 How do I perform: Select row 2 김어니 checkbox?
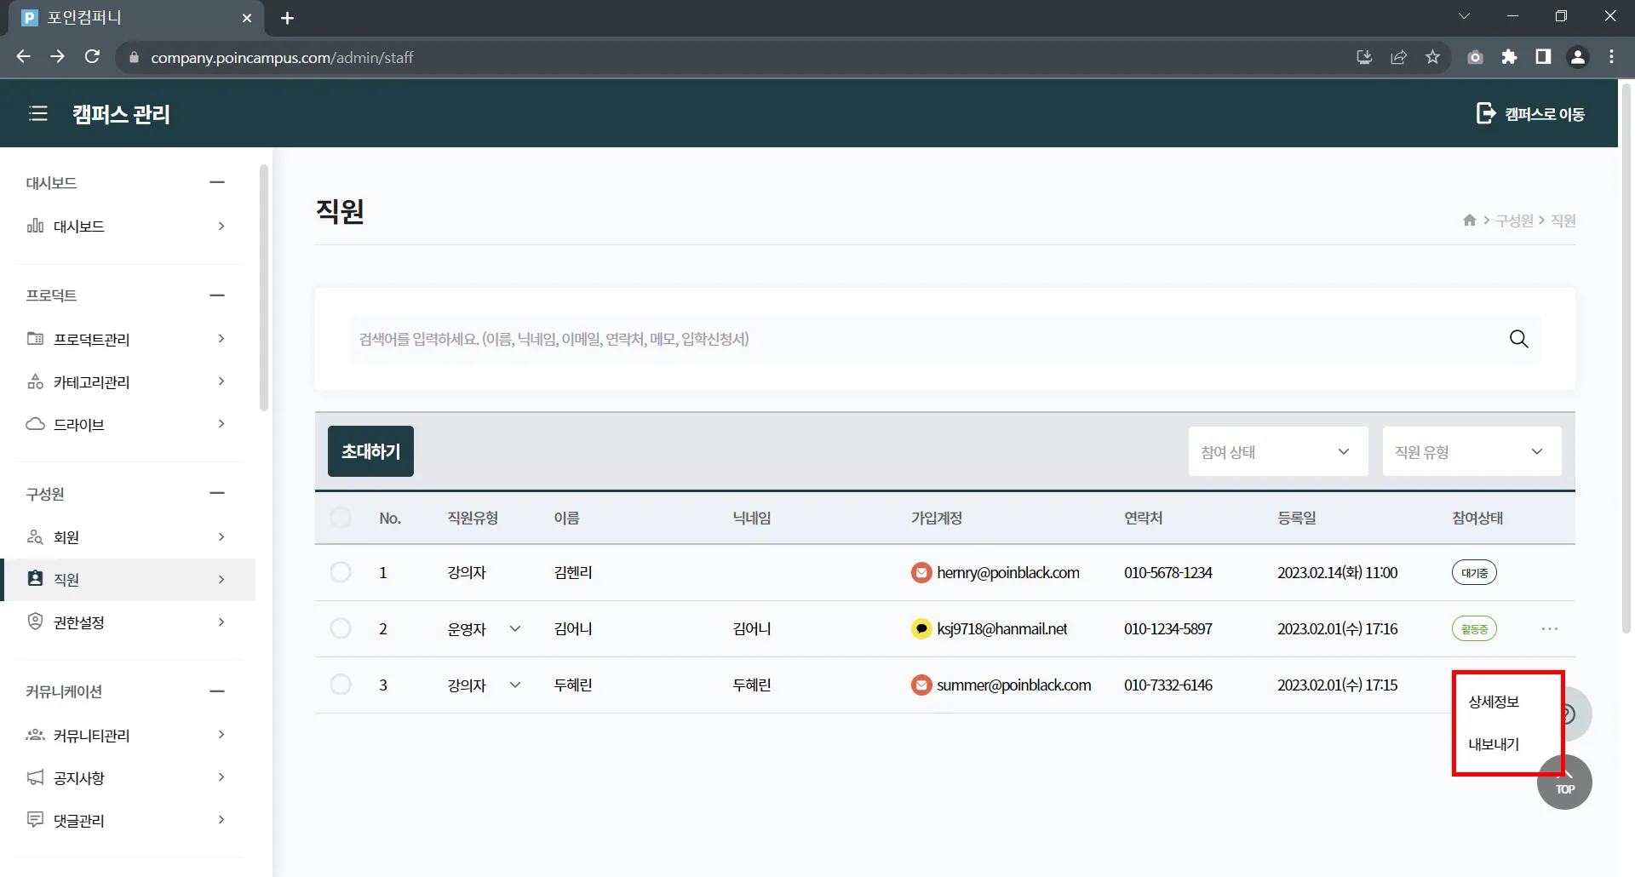pyautogui.click(x=341, y=628)
